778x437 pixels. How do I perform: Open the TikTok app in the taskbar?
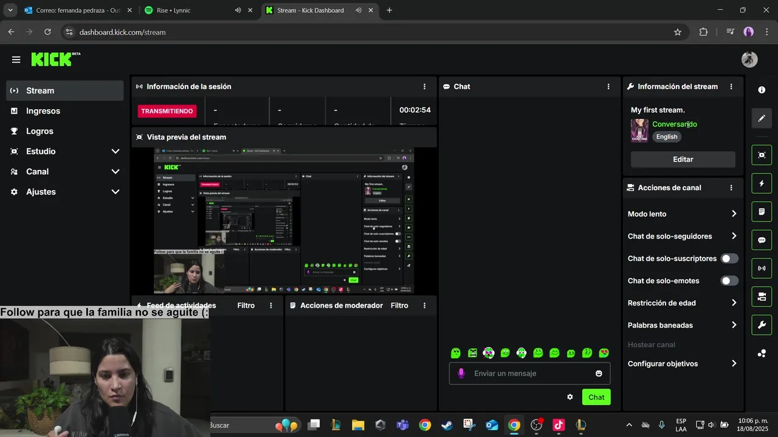click(559, 425)
